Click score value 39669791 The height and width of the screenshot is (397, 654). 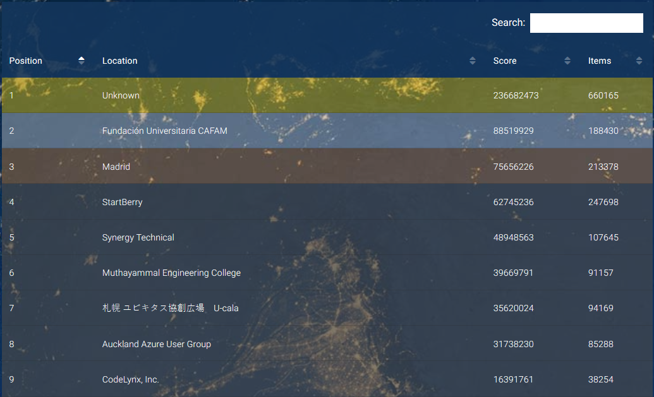click(x=514, y=273)
